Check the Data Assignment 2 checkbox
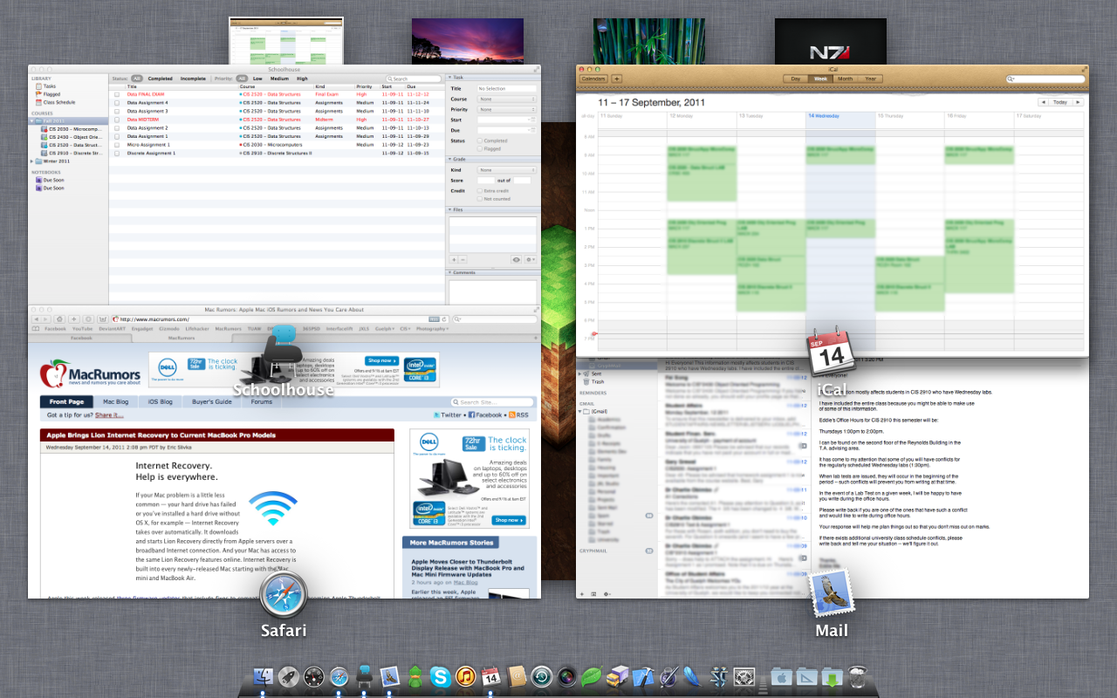The height and width of the screenshot is (698, 1117). pos(117,128)
